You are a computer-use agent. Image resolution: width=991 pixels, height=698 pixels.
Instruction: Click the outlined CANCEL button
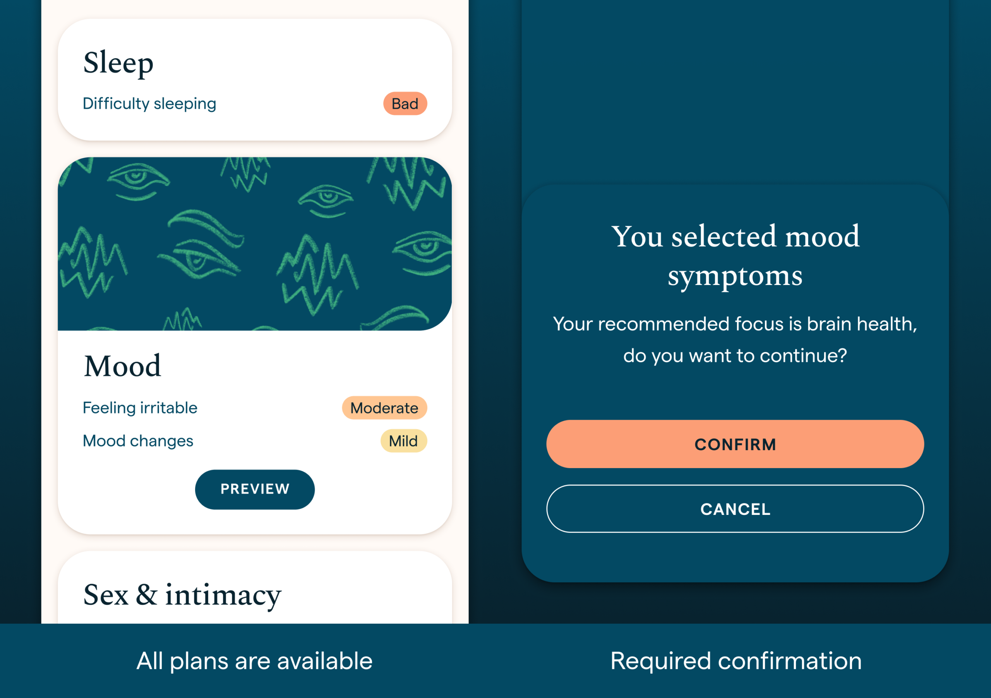(735, 509)
